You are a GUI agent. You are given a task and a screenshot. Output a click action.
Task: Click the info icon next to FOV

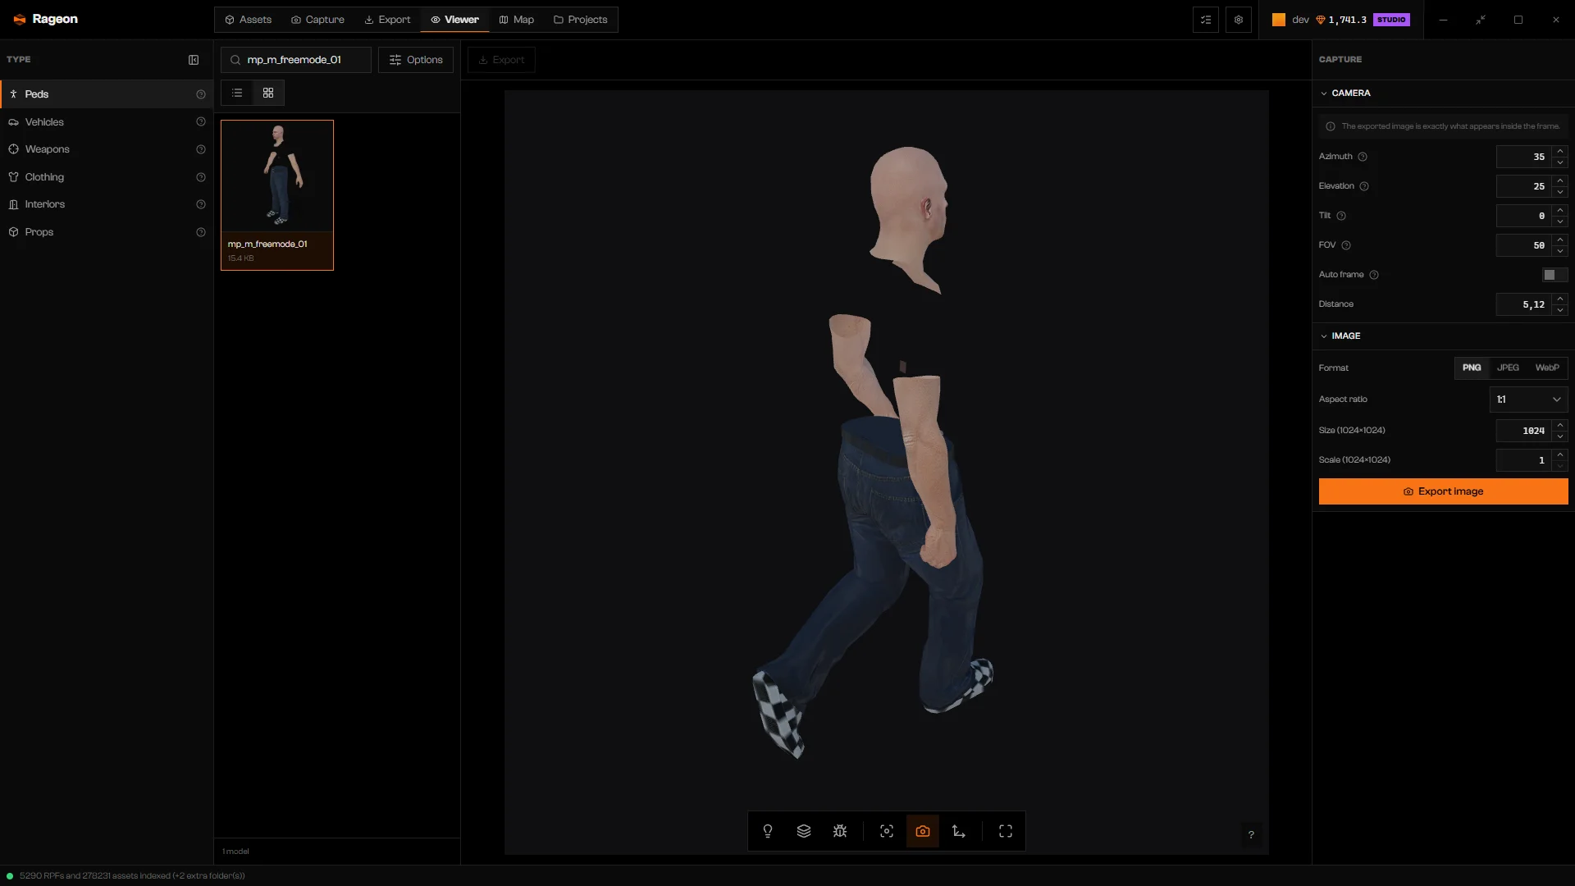pyautogui.click(x=1346, y=245)
